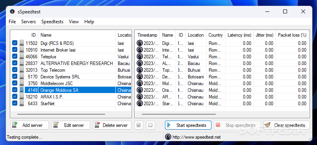Click the server icon in the Internet Broker Iasi row
This screenshot has height=145, width=317.
22,50
